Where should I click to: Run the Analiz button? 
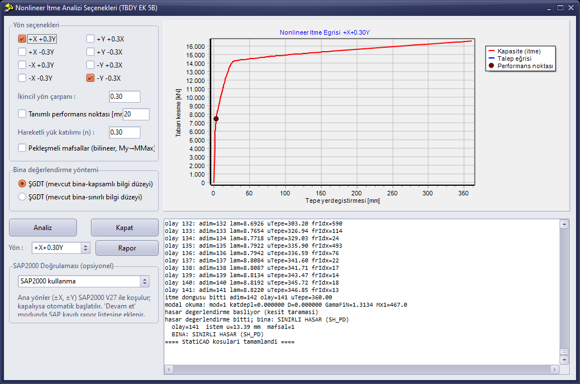click(43, 228)
